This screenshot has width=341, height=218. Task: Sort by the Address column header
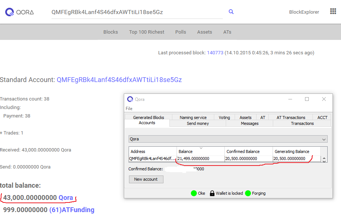coord(153,151)
